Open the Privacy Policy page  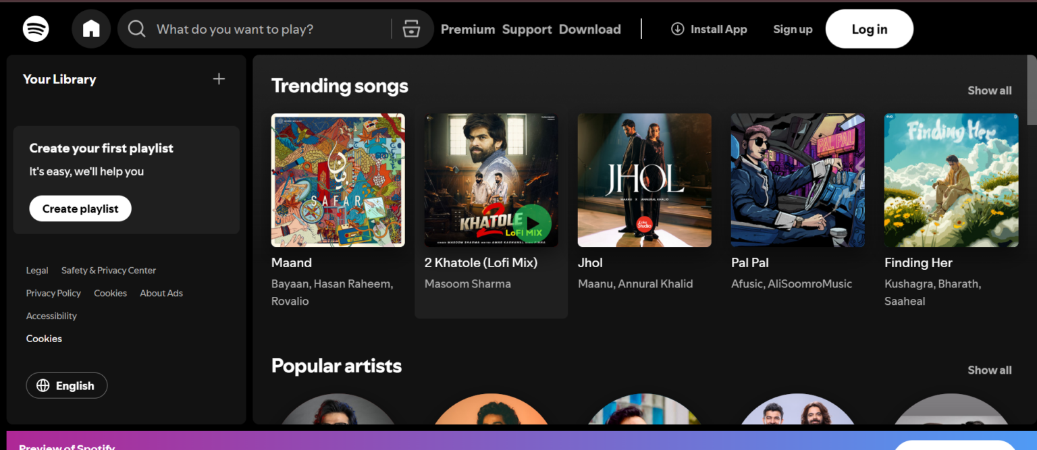tap(53, 293)
